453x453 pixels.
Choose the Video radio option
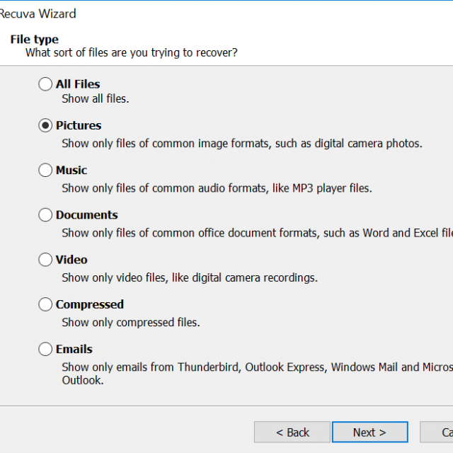[45, 260]
